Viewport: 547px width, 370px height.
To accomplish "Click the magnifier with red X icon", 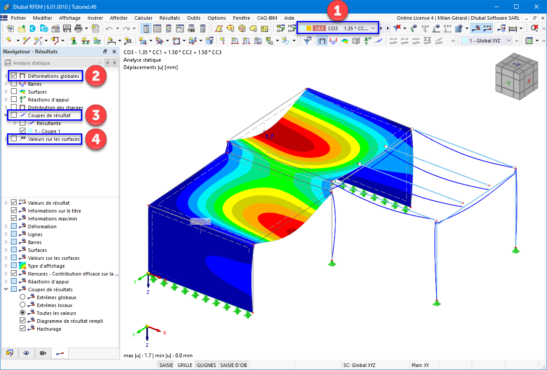I will click(x=534, y=28).
